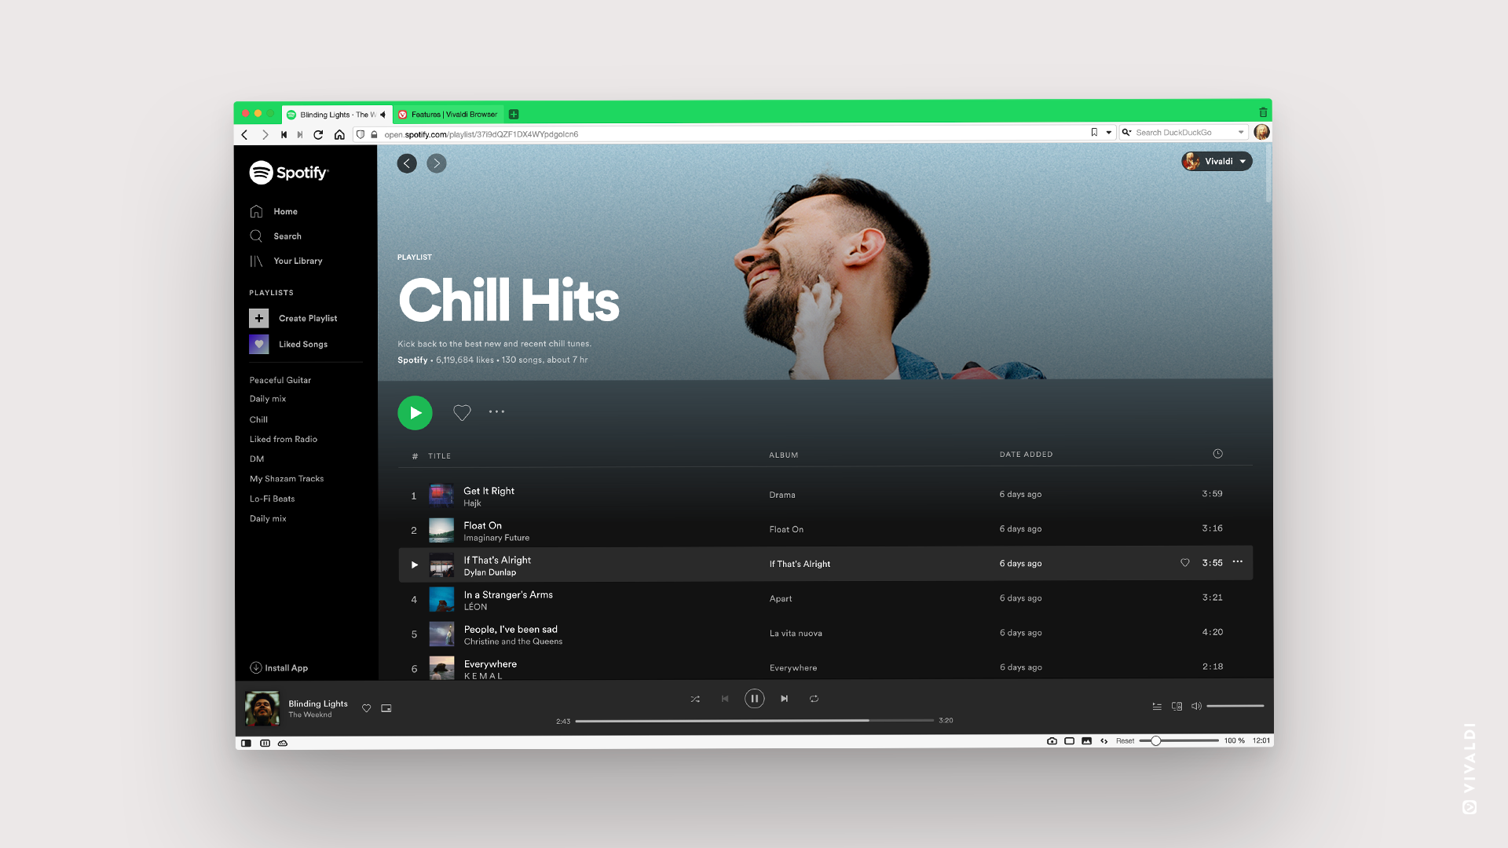The image size is (1508, 848).
Task: Click the queue or connect devices icon
Action: pos(1177,705)
